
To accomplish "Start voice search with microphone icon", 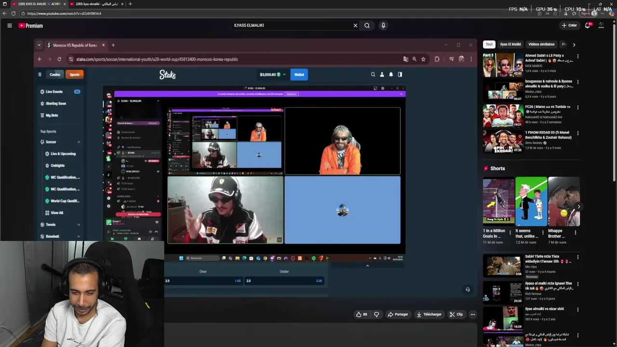I will (x=383, y=26).
